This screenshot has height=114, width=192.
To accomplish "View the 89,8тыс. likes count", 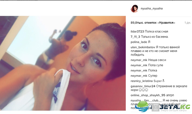I will [x=153, y=23].
